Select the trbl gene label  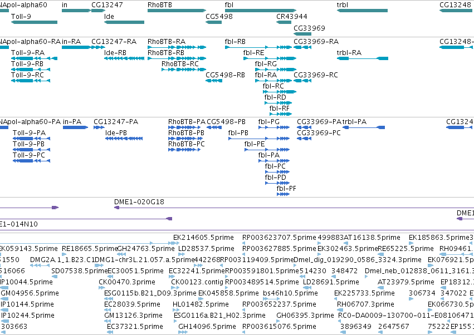pyautogui.click(x=342, y=5)
